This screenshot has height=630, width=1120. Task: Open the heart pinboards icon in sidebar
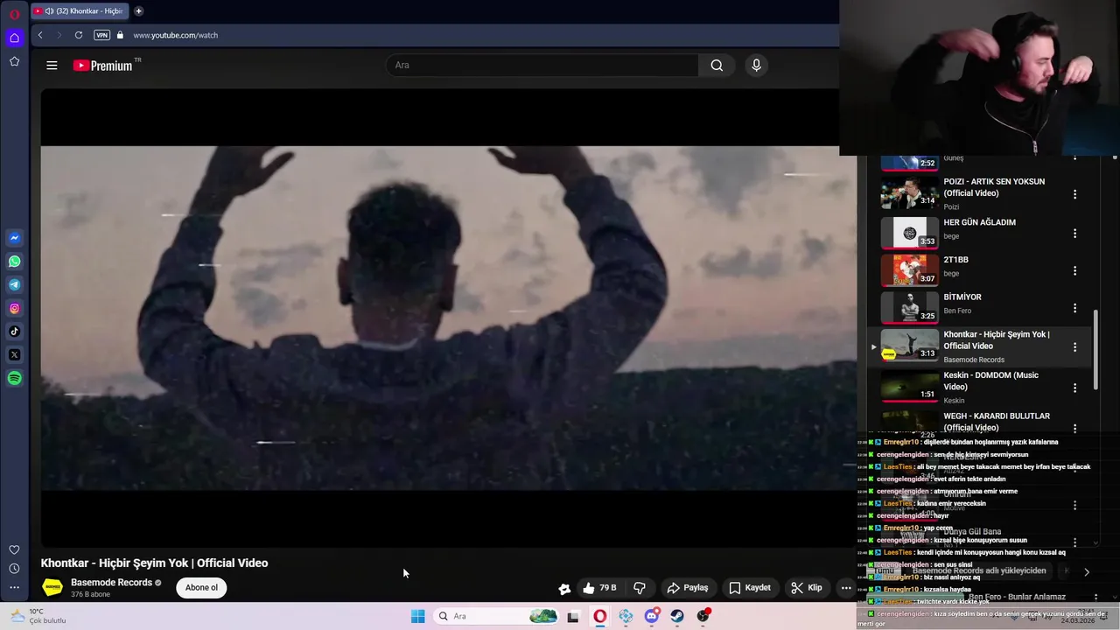[x=14, y=549]
